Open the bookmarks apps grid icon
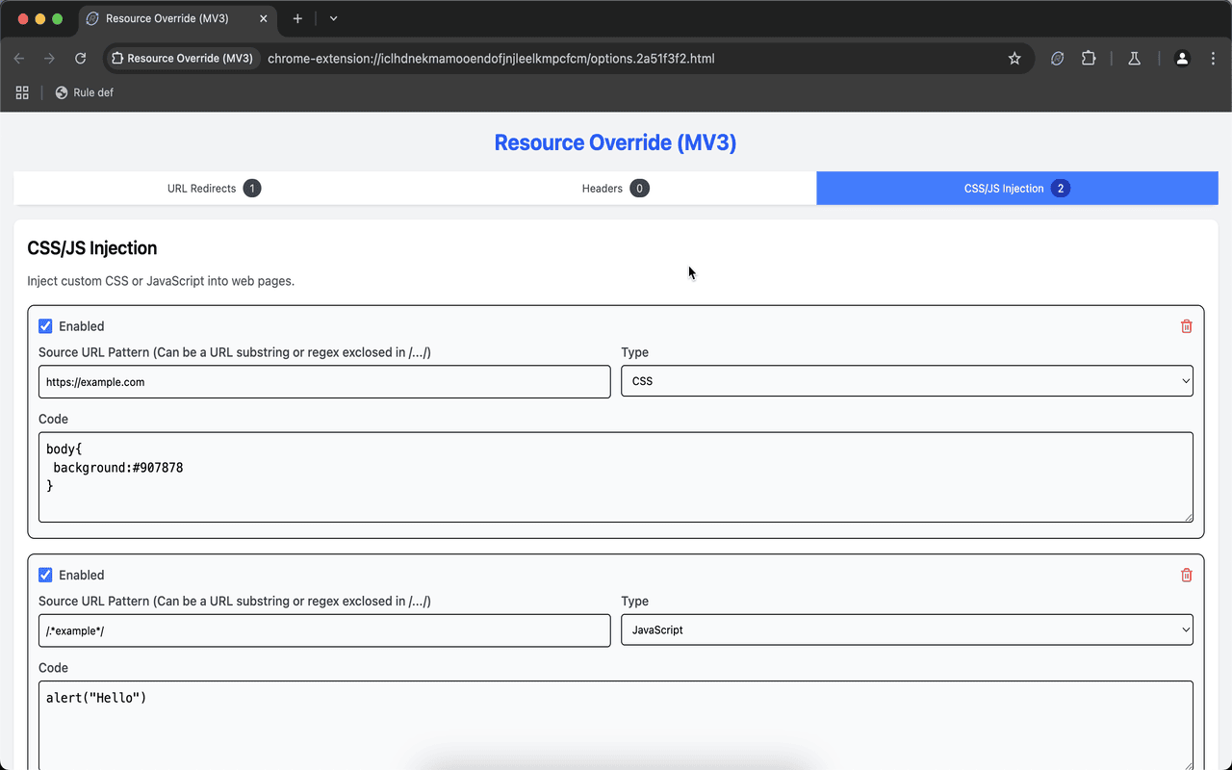The image size is (1232, 770). 21,92
